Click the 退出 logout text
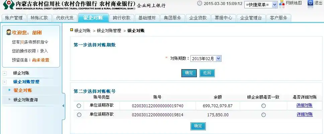 318,3
